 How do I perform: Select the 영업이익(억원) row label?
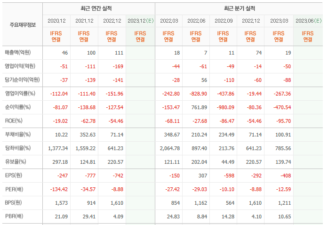[x=20, y=66]
